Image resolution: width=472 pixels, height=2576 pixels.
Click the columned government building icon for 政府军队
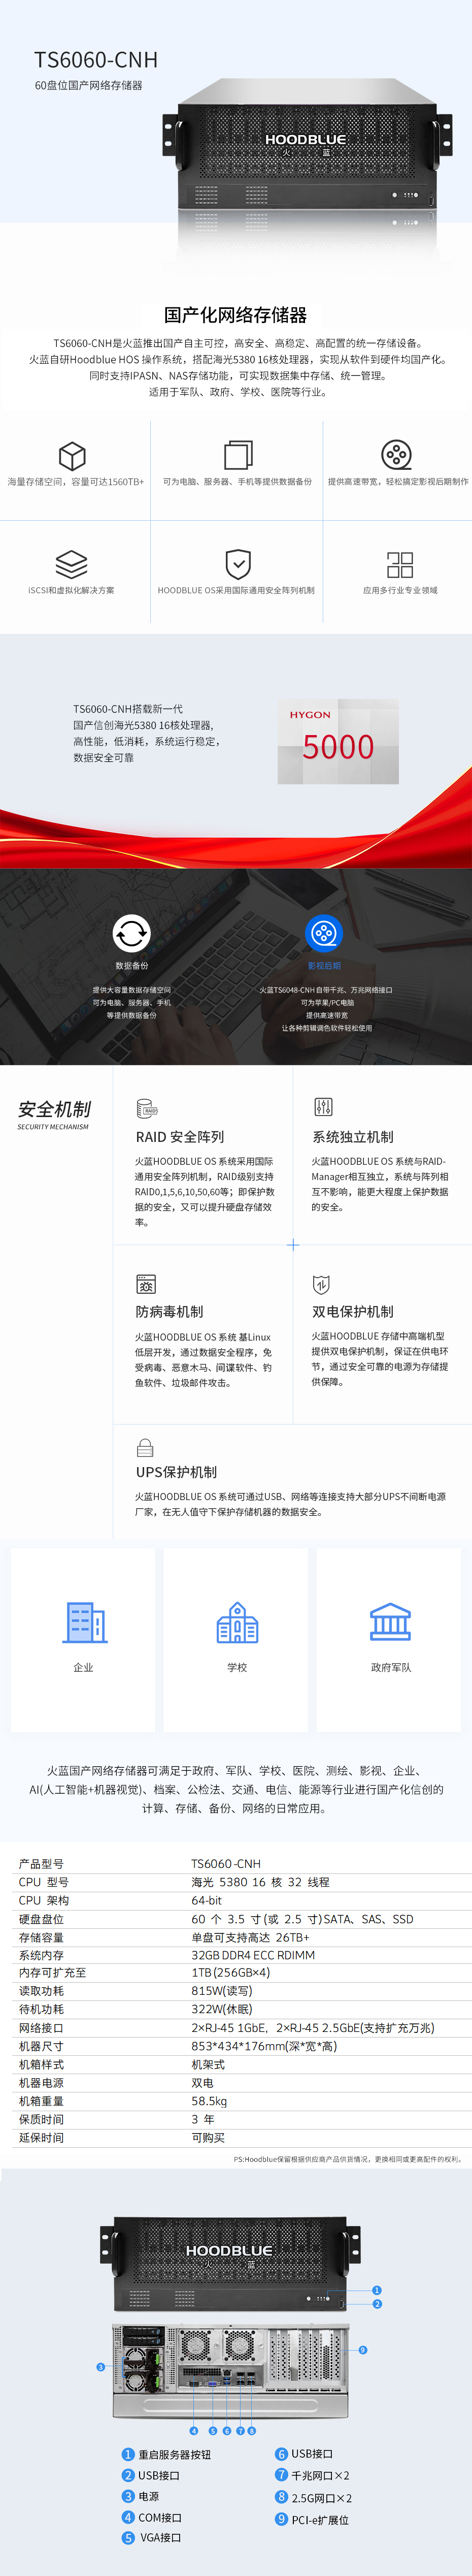(x=390, y=1622)
